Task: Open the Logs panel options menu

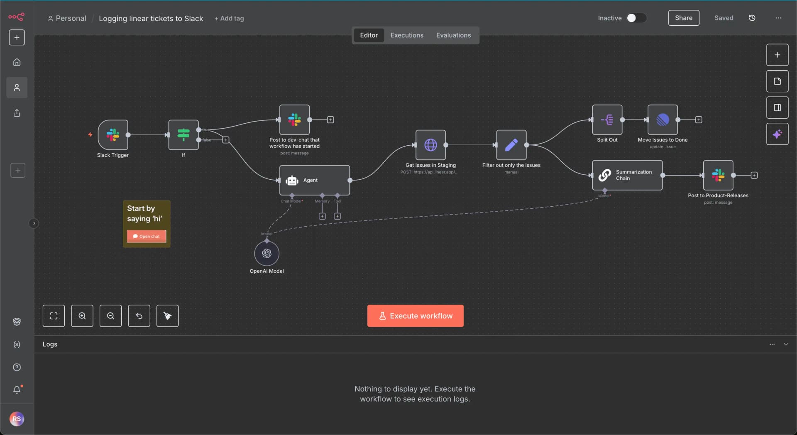Action: (x=772, y=344)
